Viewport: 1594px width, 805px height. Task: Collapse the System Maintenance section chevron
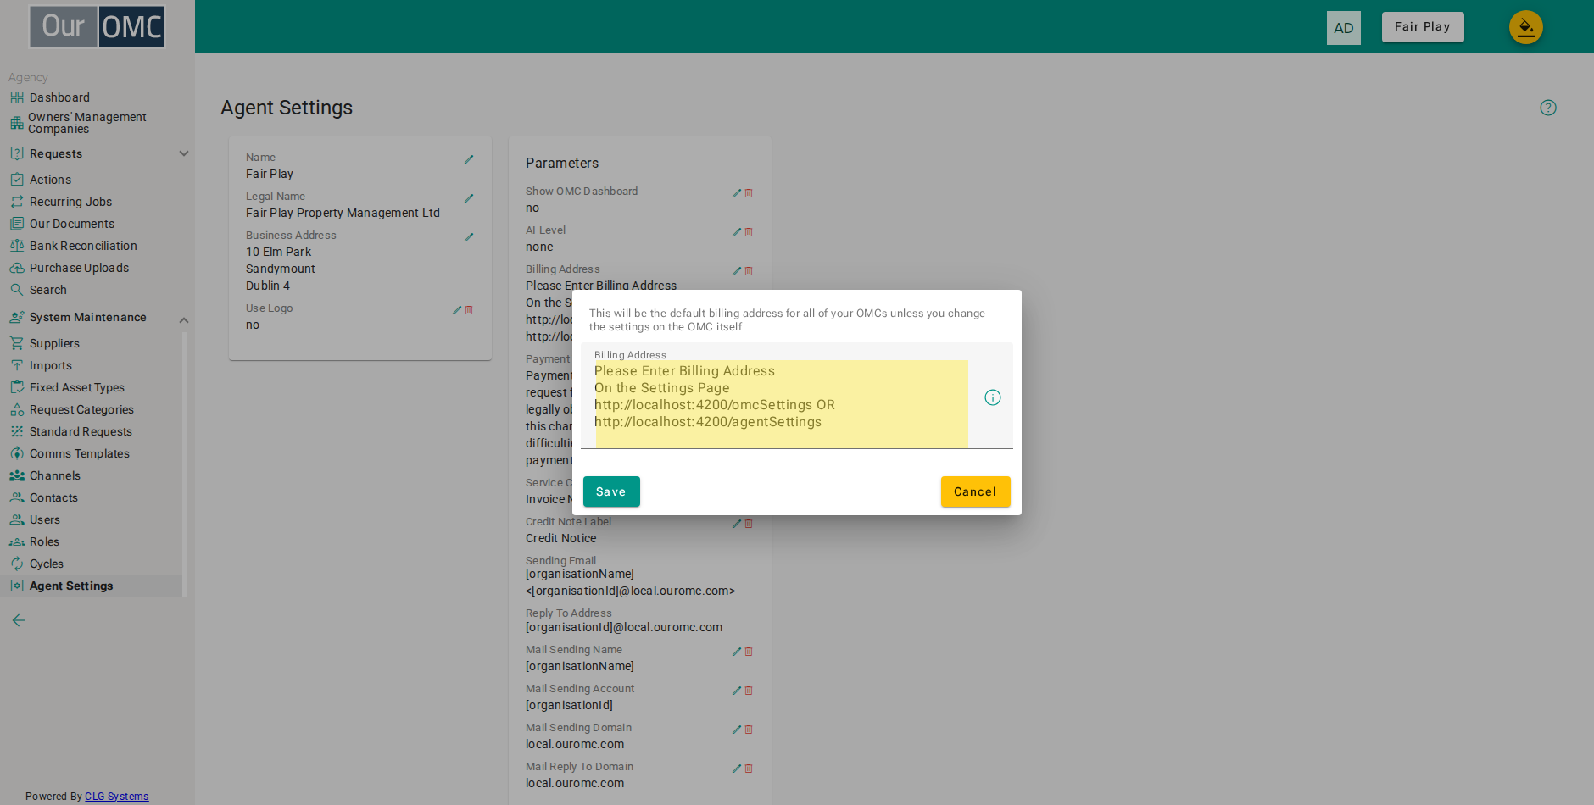point(184,320)
